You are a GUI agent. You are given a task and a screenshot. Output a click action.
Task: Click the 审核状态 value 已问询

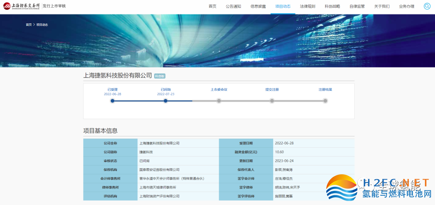[x=144, y=161]
